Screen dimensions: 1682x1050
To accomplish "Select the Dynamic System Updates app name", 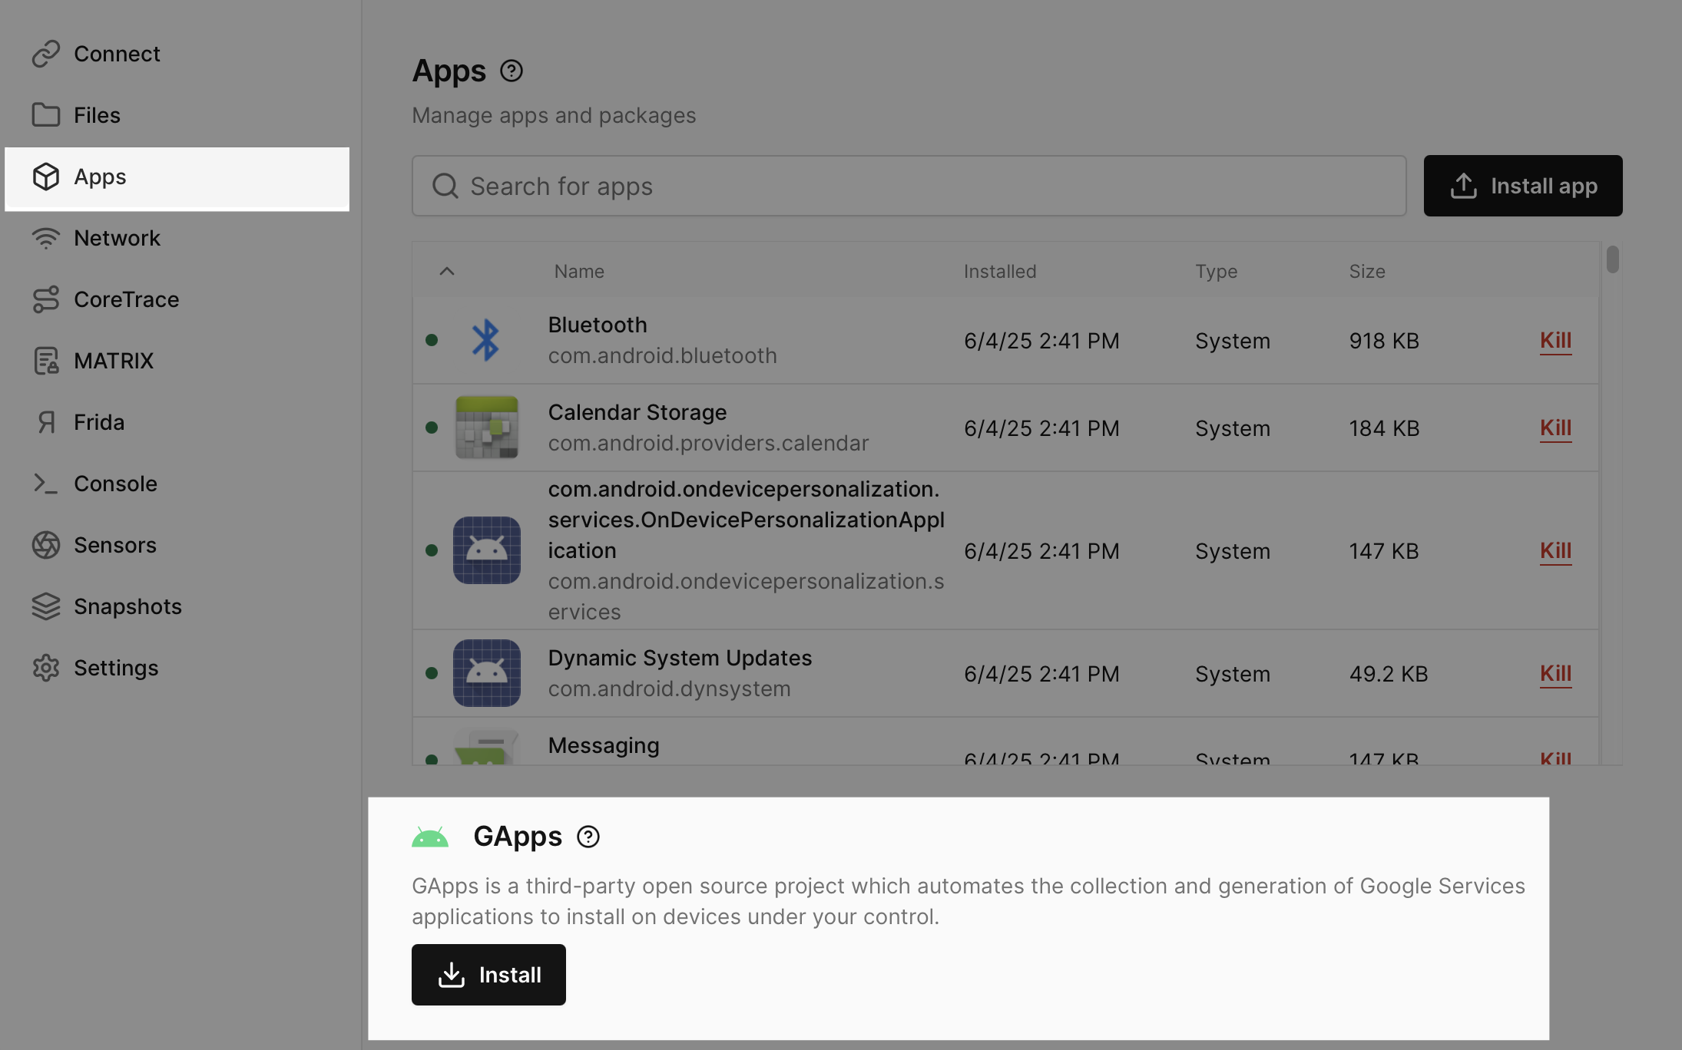I will coord(680,658).
